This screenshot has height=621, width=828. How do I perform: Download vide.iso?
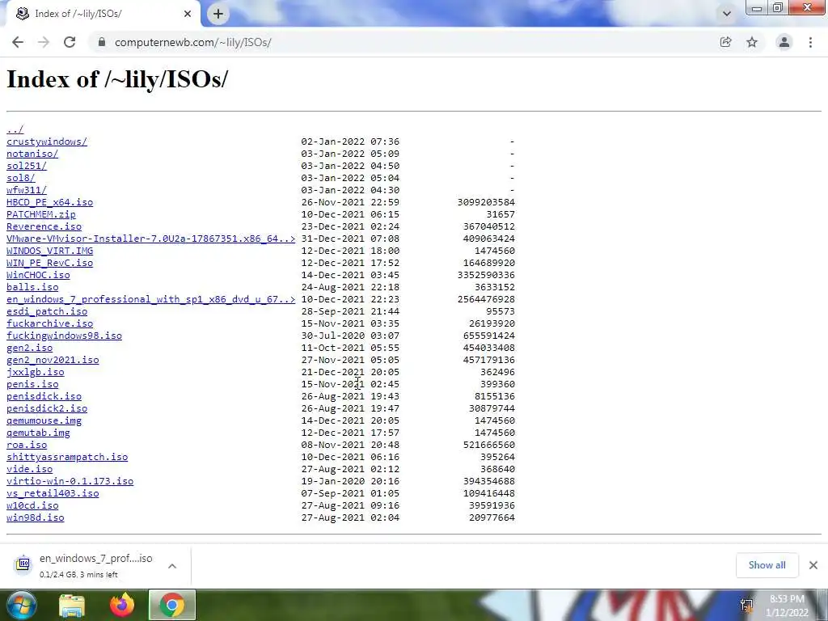tap(30, 470)
